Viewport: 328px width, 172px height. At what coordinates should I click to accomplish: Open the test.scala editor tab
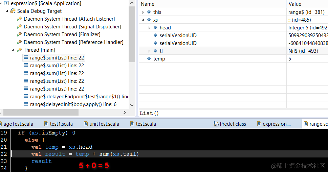(146, 124)
